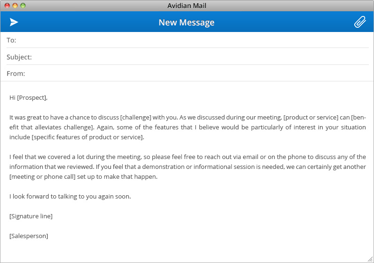Click the New Message header title
Screen dimensions: 374x263
186,23
